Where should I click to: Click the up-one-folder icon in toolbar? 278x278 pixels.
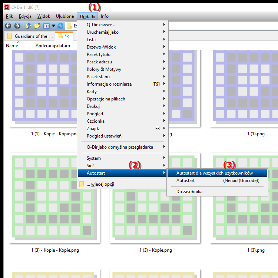pyautogui.click(x=29, y=26)
